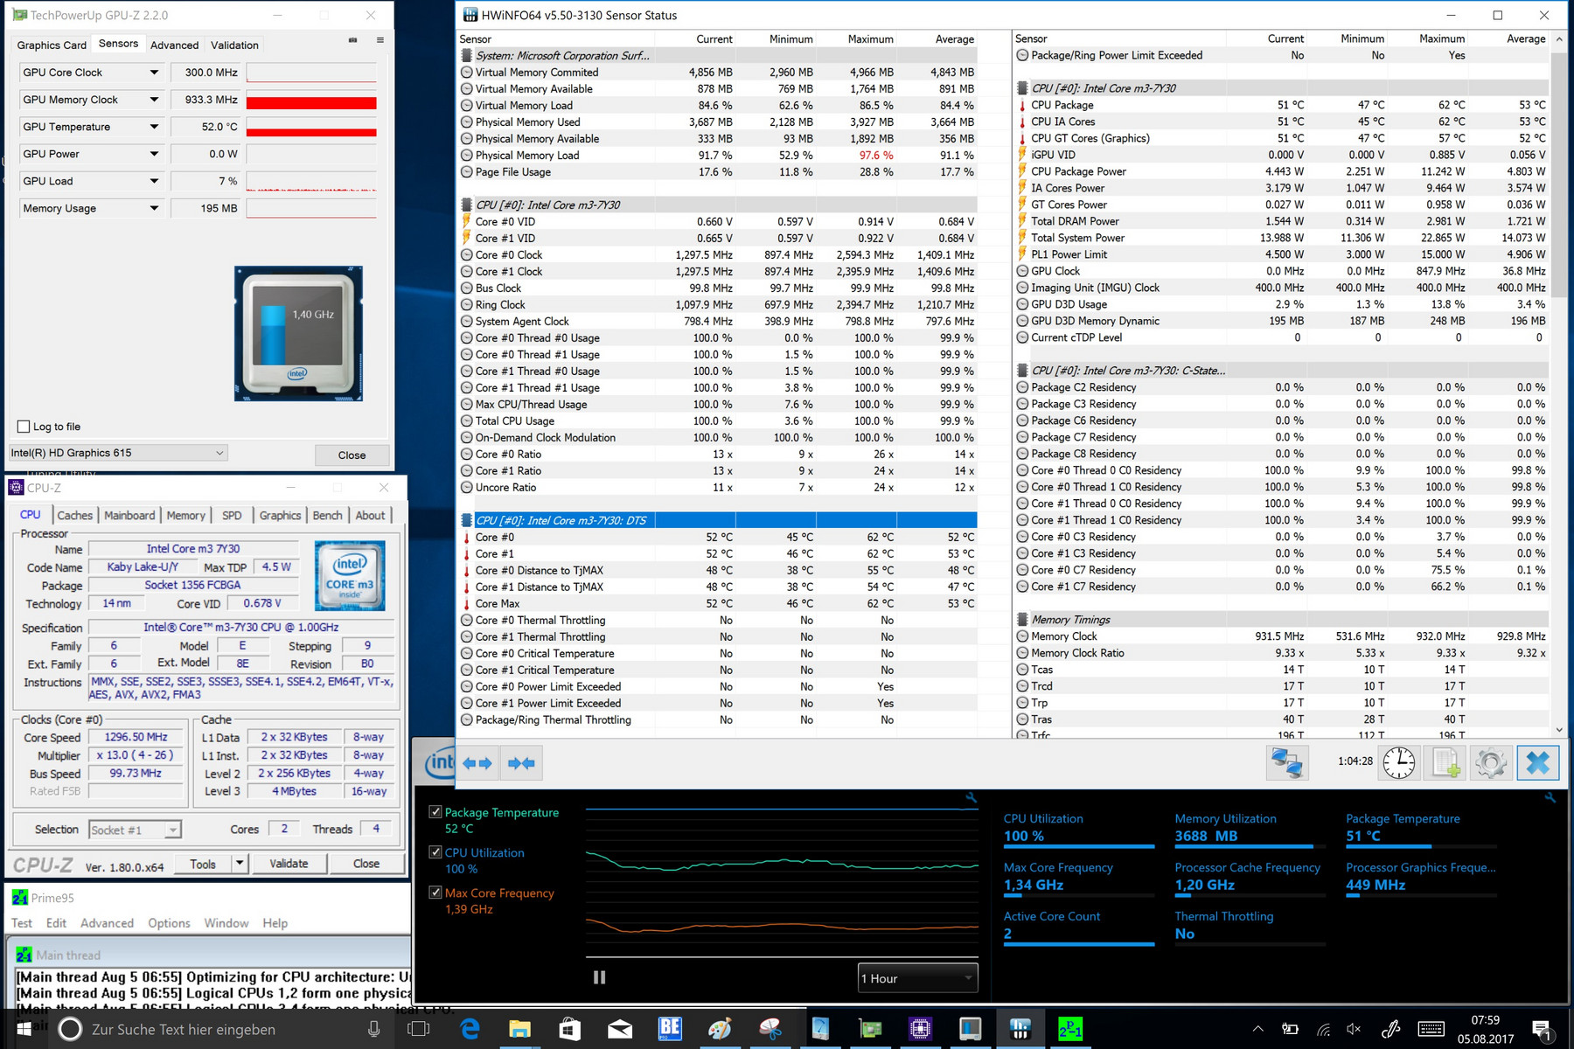The image size is (1574, 1049).
Task: Pause the Intel monitoring graph
Action: click(599, 977)
